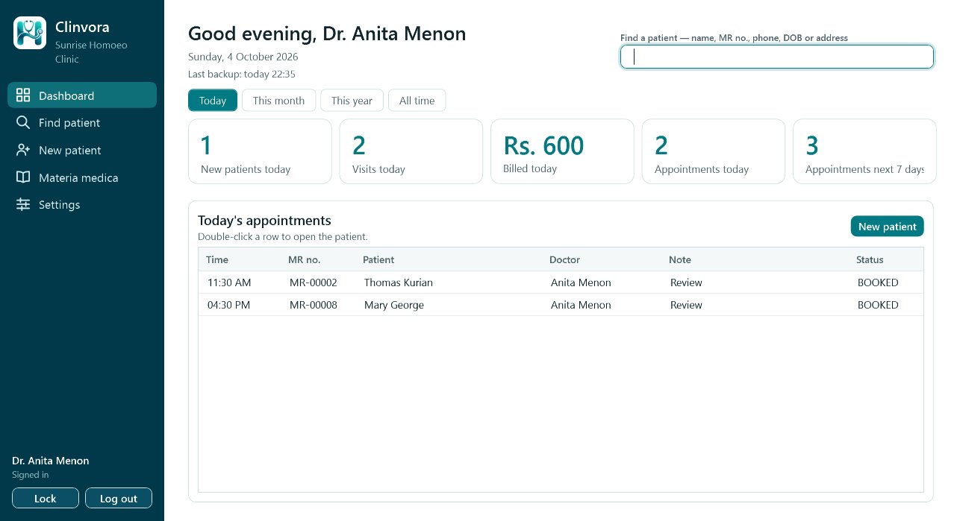
Task: Open New patient from sidebar
Action: point(82,150)
